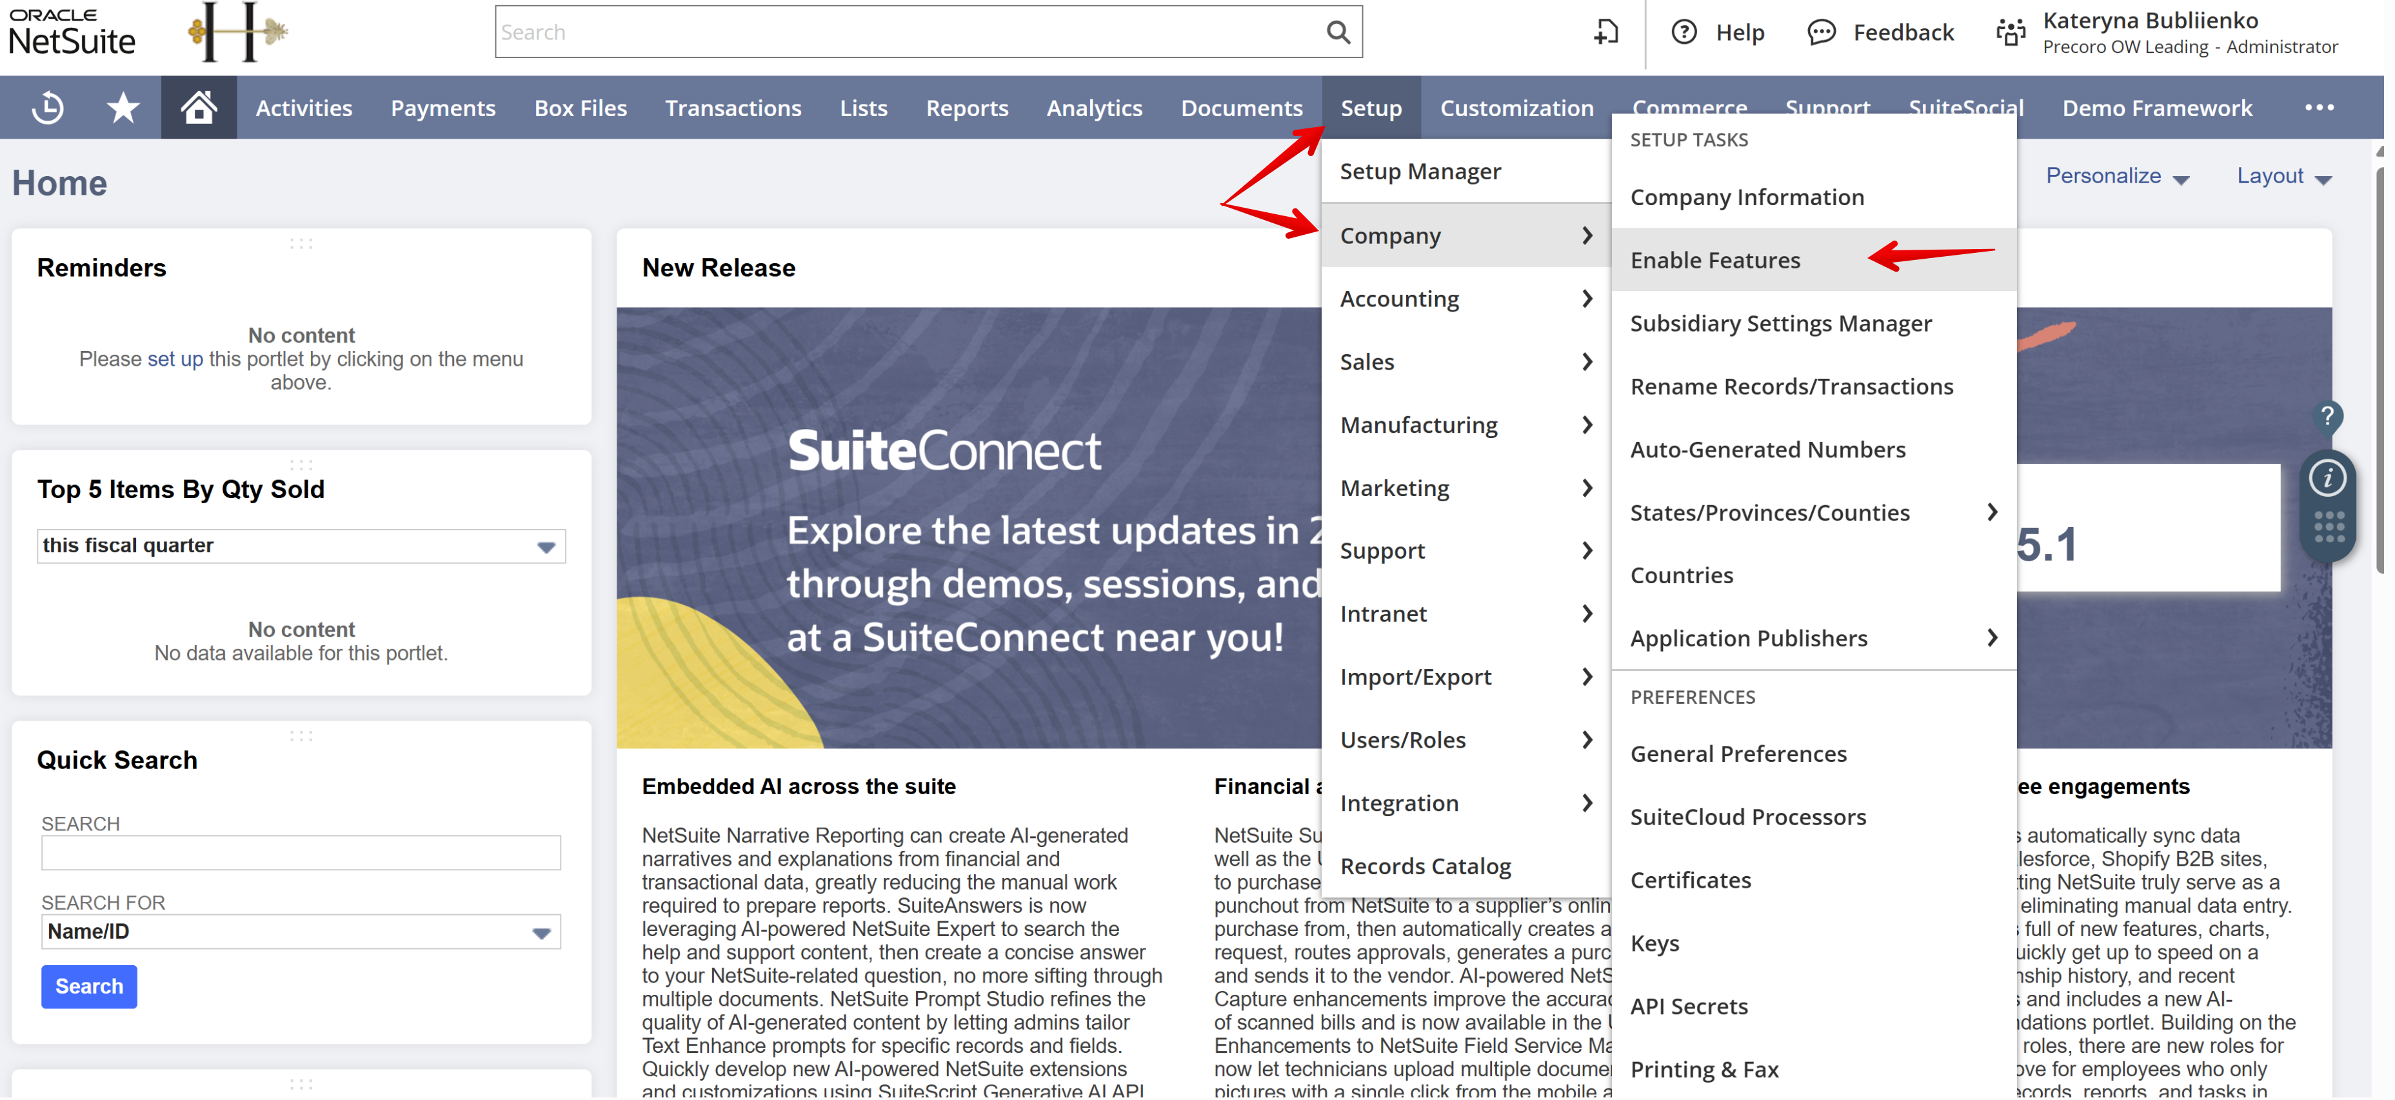Open the more menus ellipsis icon
This screenshot has width=2395, height=1100.
click(x=2319, y=108)
